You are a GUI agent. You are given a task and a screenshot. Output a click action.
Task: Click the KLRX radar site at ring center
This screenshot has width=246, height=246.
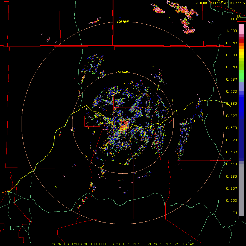pyautogui.click(x=123, y=123)
